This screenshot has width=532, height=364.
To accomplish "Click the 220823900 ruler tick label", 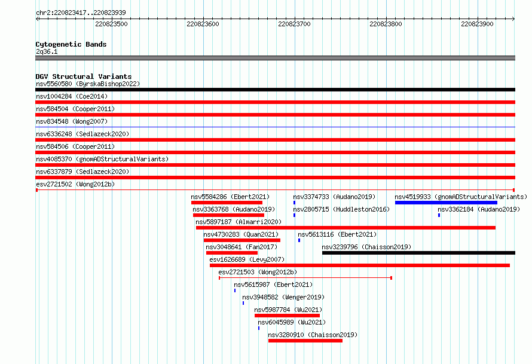I will (477, 24).
